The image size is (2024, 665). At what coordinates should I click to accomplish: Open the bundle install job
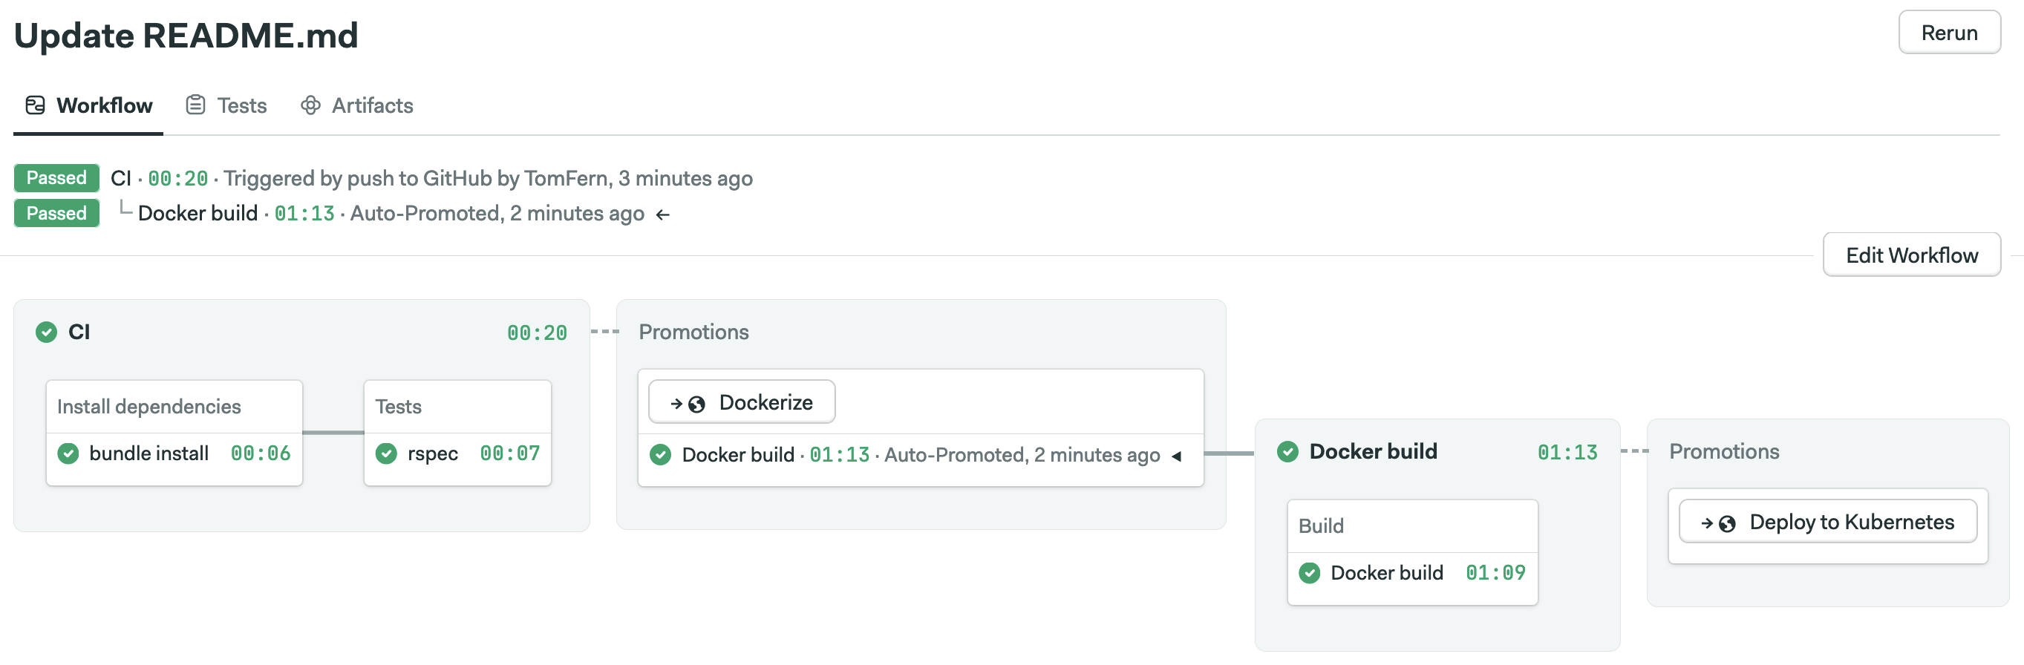click(x=148, y=453)
